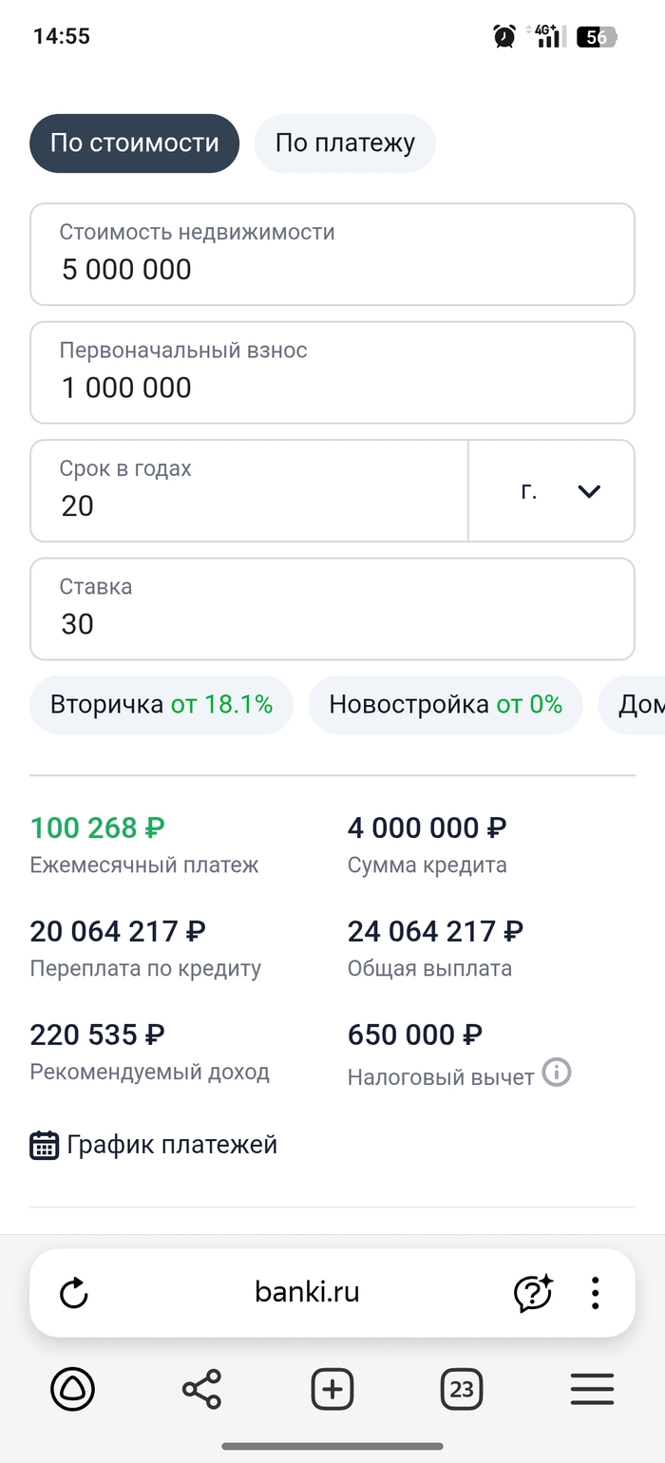Show info about Налоговый вычет
Screen dimensions: 665x1463
[557, 1073]
